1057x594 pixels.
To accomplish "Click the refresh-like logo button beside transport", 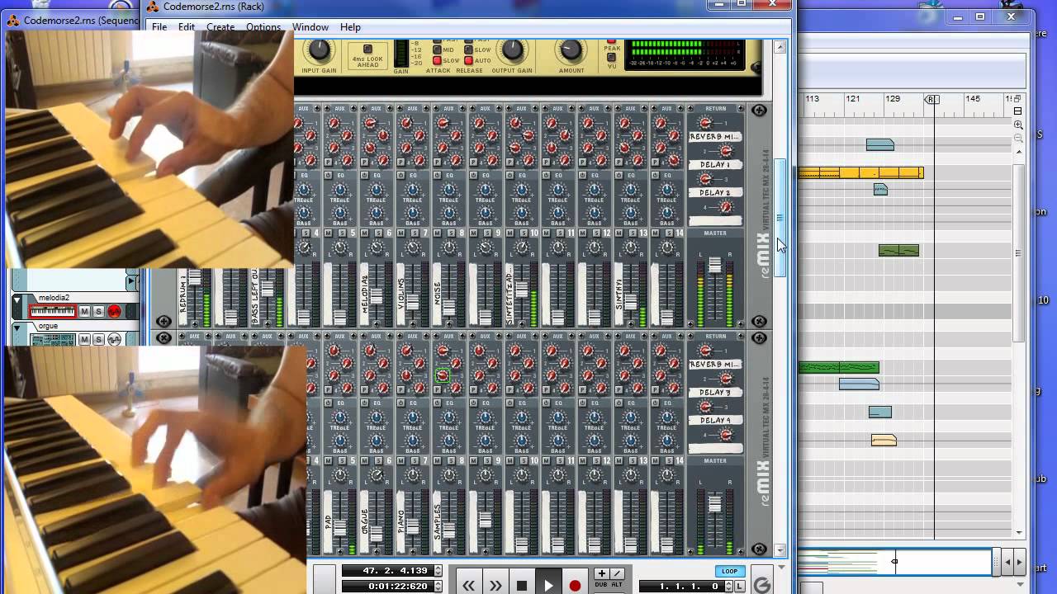I will click(762, 585).
